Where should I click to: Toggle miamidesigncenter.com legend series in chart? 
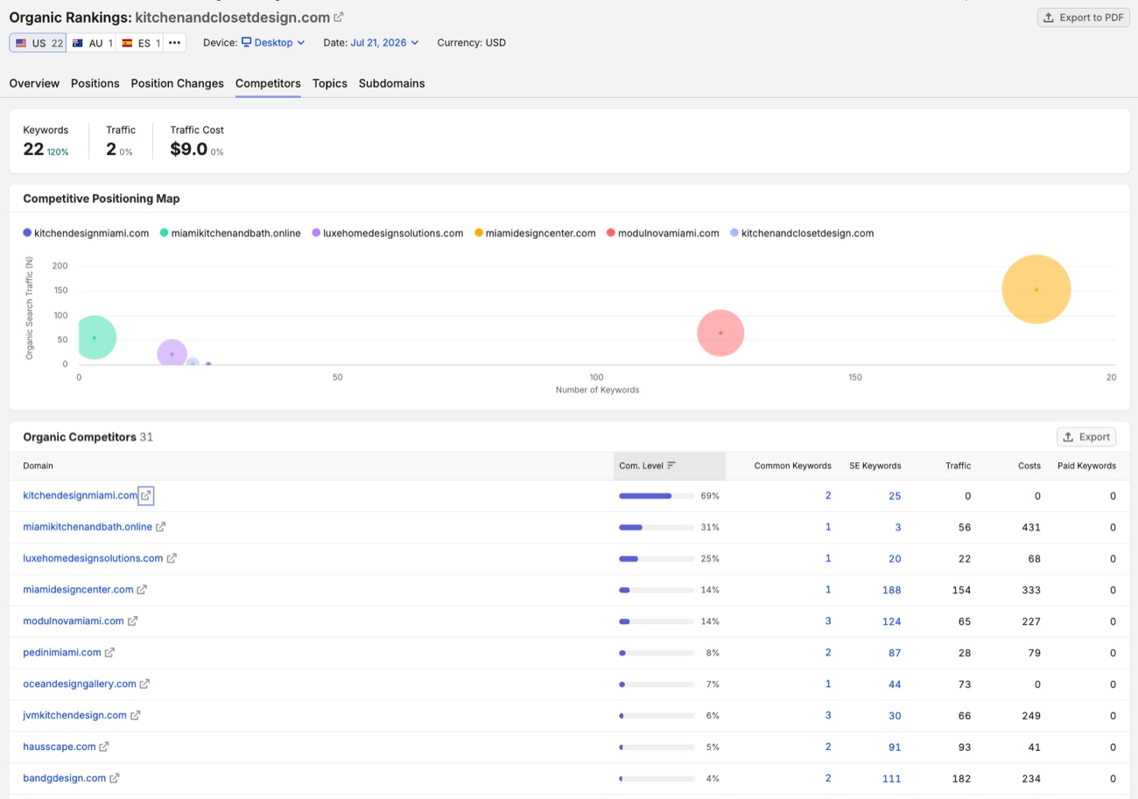pyautogui.click(x=535, y=233)
